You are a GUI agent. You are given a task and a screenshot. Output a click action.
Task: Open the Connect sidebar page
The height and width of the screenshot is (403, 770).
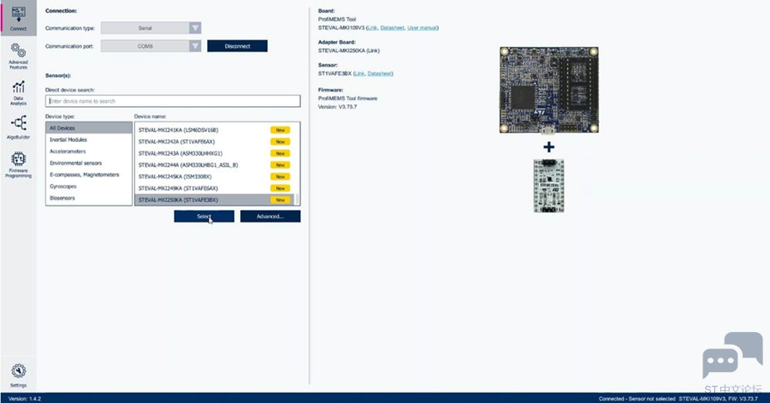pos(18,18)
